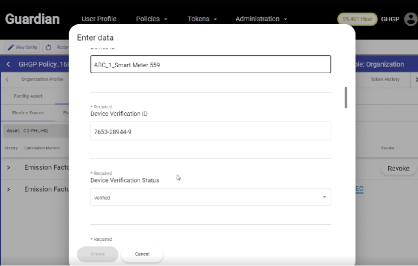Image resolution: width=418 pixels, height=266 pixels.
Task: Open the Administration dropdown menu
Action: (x=261, y=19)
